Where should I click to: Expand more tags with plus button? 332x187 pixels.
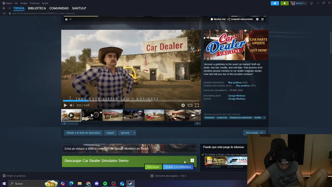click(x=264, y=118)
